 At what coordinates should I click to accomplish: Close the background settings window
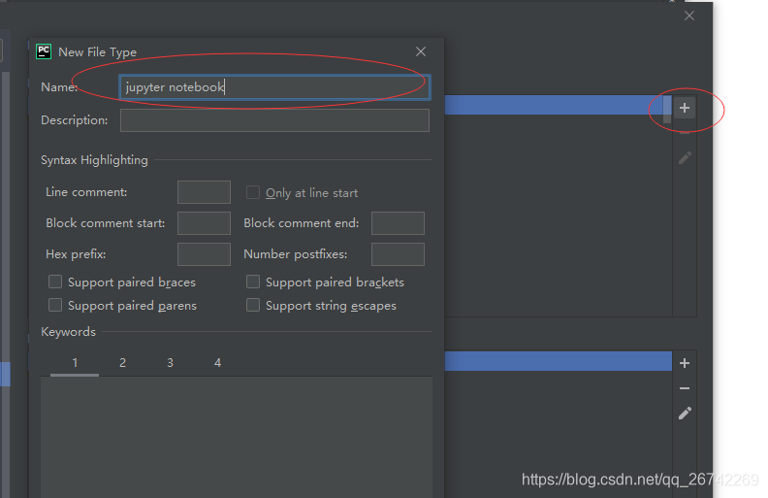689,16
